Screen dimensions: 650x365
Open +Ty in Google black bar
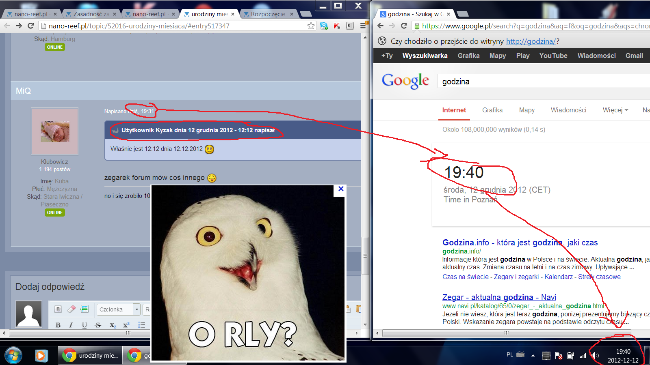[x=387, y=56]
